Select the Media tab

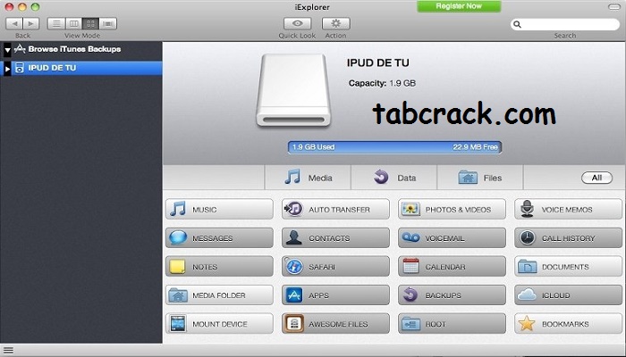tap(308, 178)
